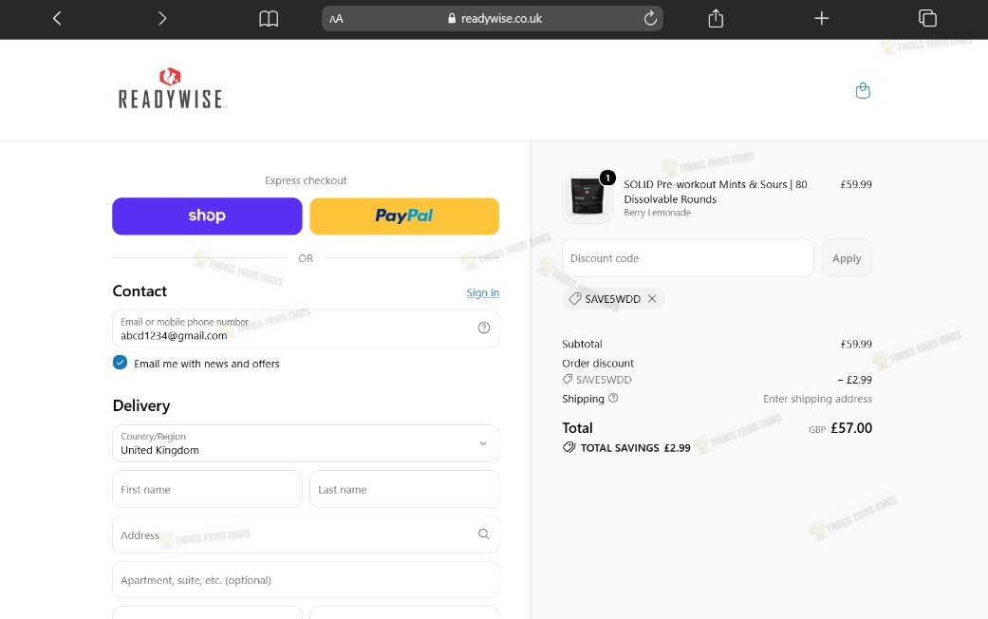Image resolution: width=988 pixels, height=619 pixels.
Task: Click the TOTAL SAVINGS £2.99 text
Action: (x=635, y=447)
